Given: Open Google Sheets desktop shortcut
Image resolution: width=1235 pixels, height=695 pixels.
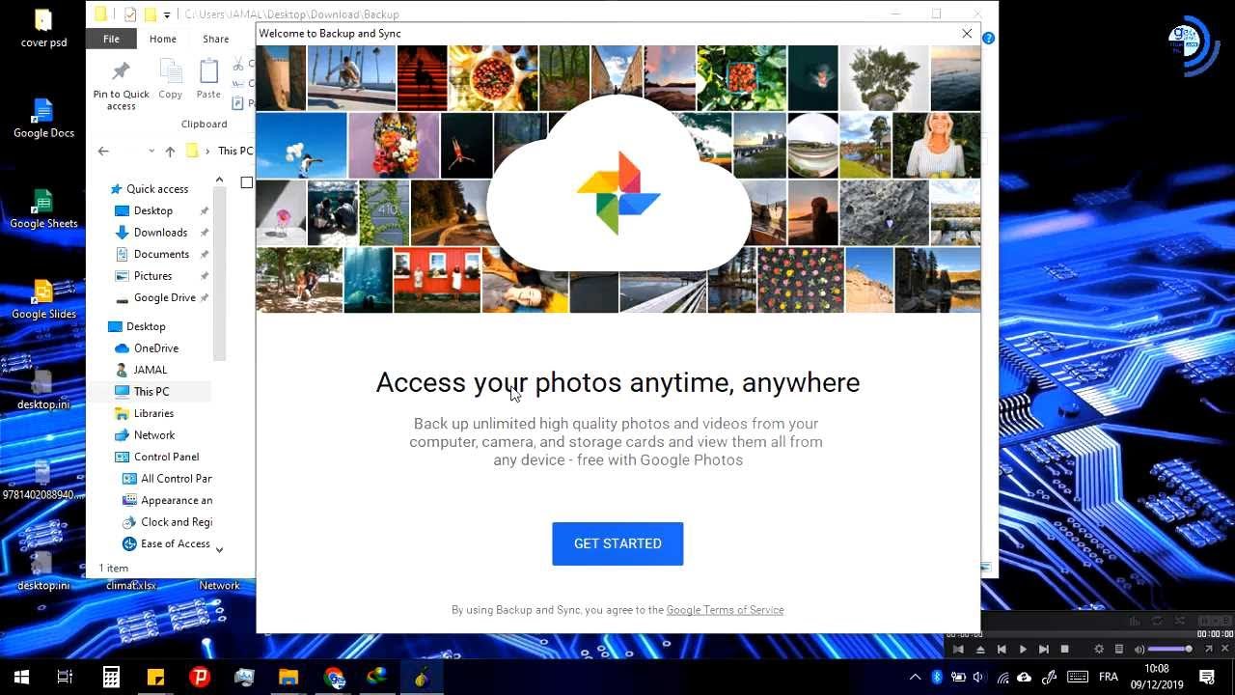Looking at the screenshot, I should (x=43, y=209).
